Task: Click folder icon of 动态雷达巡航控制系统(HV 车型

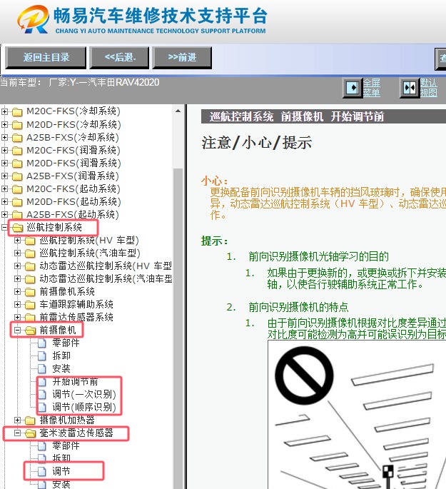Action: (x=30, y=266)
